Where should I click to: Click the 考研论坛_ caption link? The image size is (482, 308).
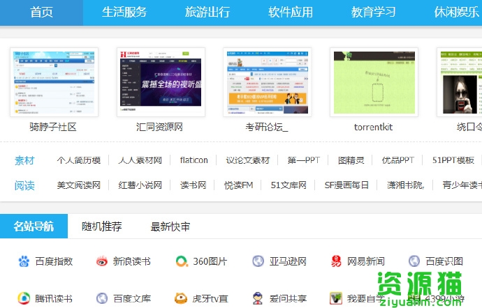click(x=267, y=127)
